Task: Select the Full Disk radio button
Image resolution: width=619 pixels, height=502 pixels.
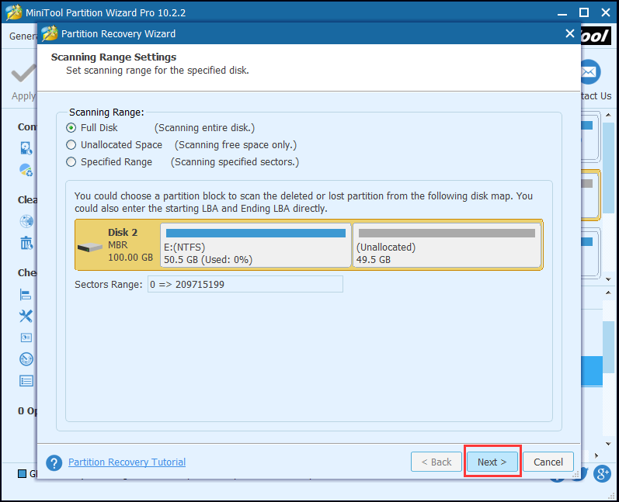Action: 71,128
